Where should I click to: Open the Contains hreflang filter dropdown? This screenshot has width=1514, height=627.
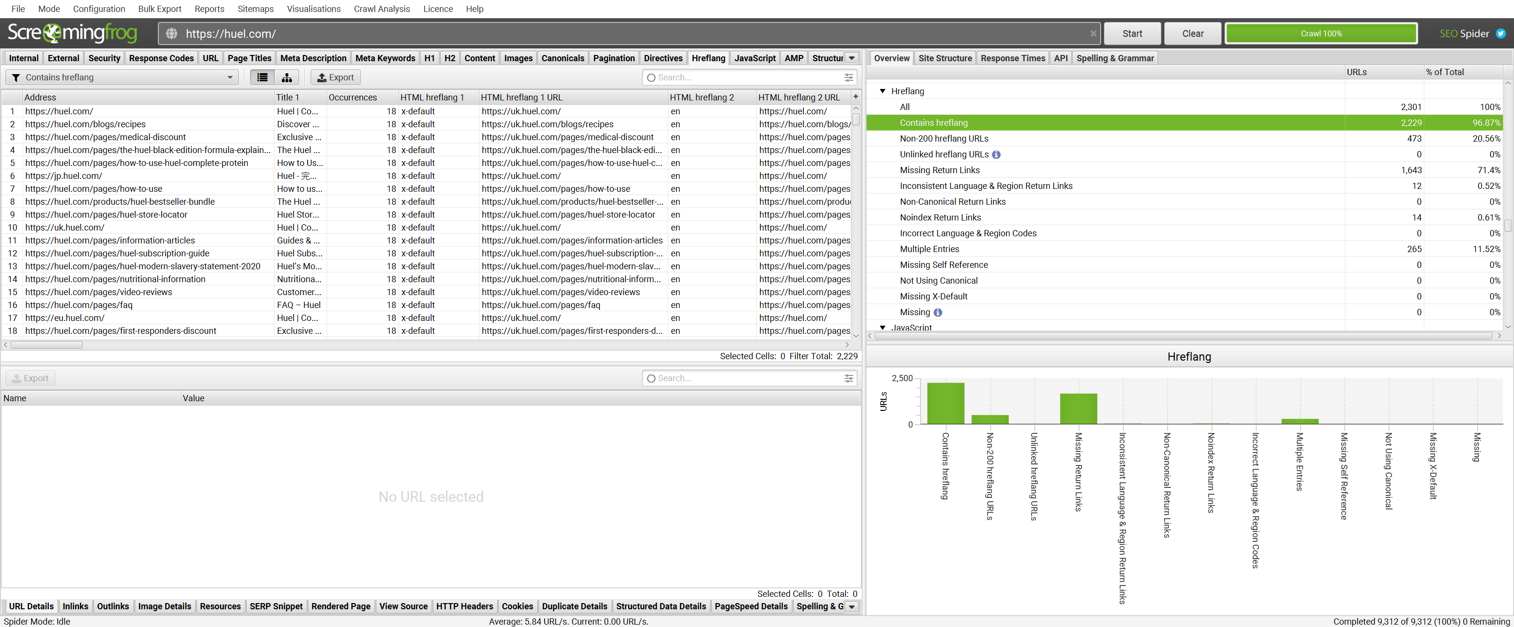click(x=122, y=77)
